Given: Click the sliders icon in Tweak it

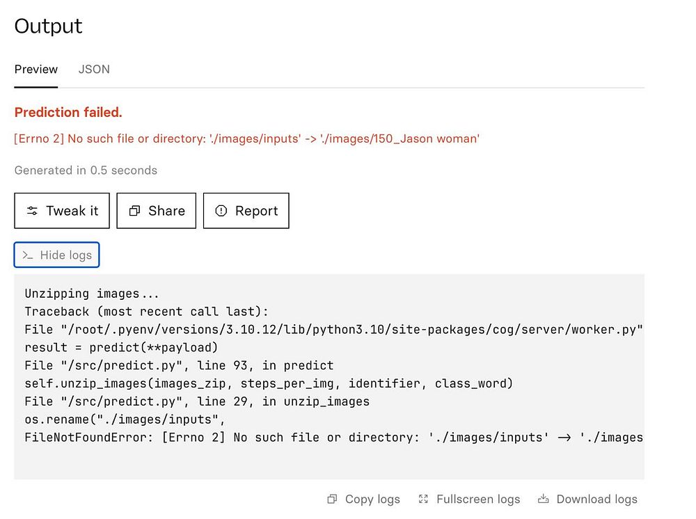Looking at the screenshot, I should tap(32, 211).
